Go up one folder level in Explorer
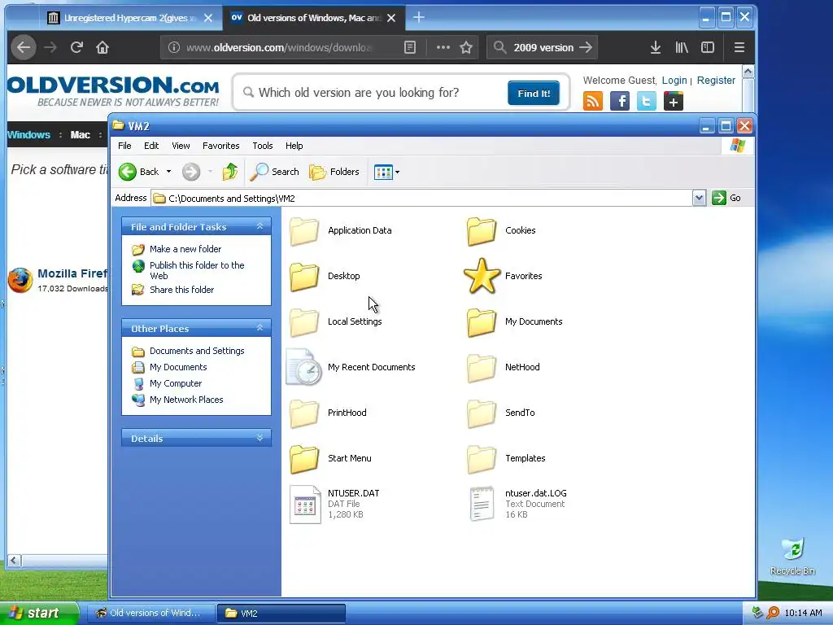Screen dimensions: 833x625 pos(230,172)
